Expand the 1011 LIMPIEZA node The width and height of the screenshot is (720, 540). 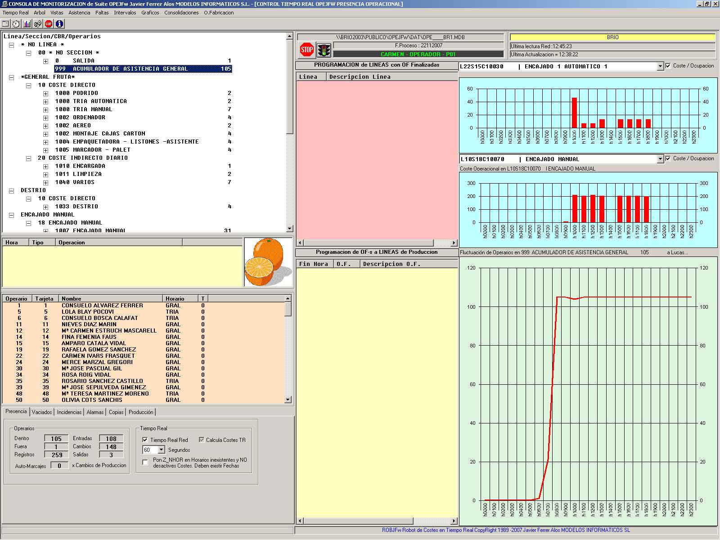pos(46,175)
